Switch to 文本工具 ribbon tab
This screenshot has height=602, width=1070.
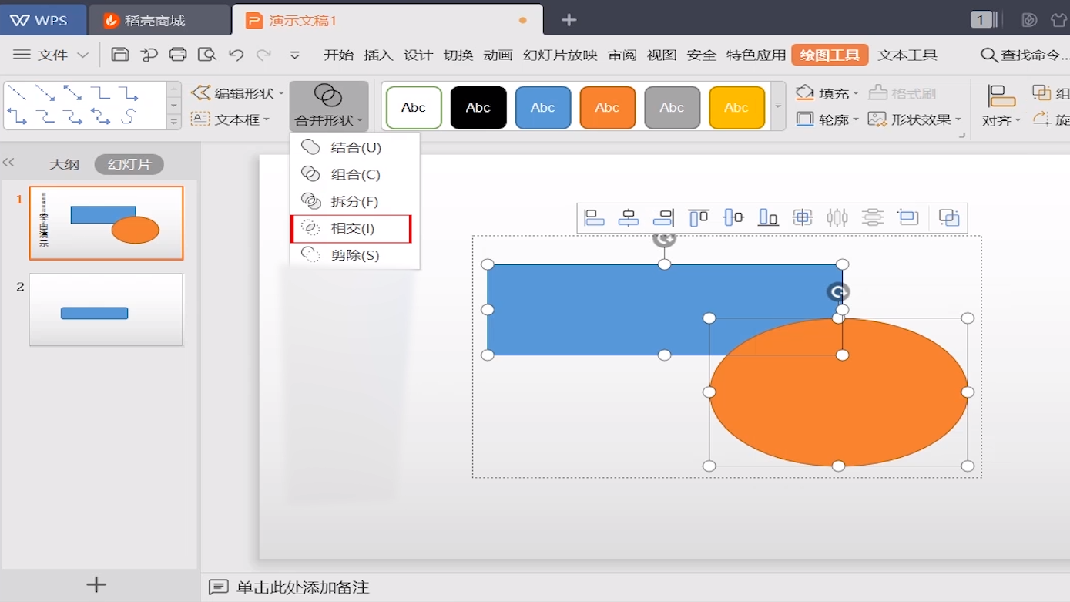click(x=907, y=55)
